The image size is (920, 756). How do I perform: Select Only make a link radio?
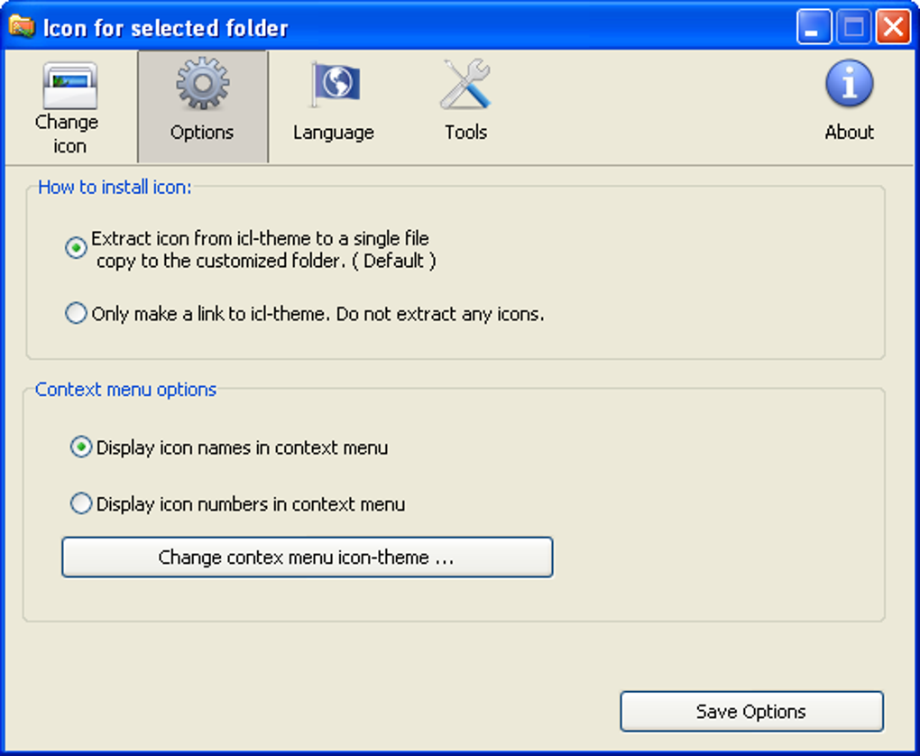[x=77, y=313]
